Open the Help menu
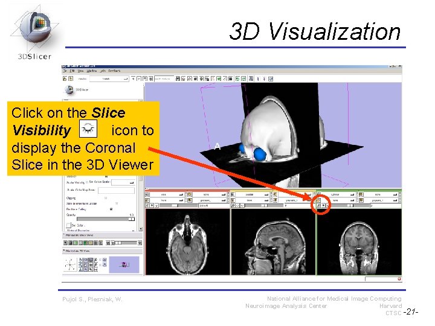Image resolution: width=435 pixels, height=326 pixels. (103, 71)
